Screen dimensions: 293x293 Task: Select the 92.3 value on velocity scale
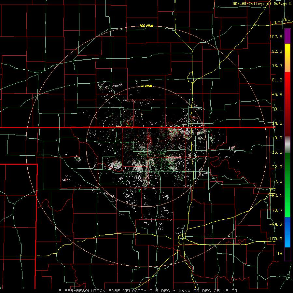(277, 51)
